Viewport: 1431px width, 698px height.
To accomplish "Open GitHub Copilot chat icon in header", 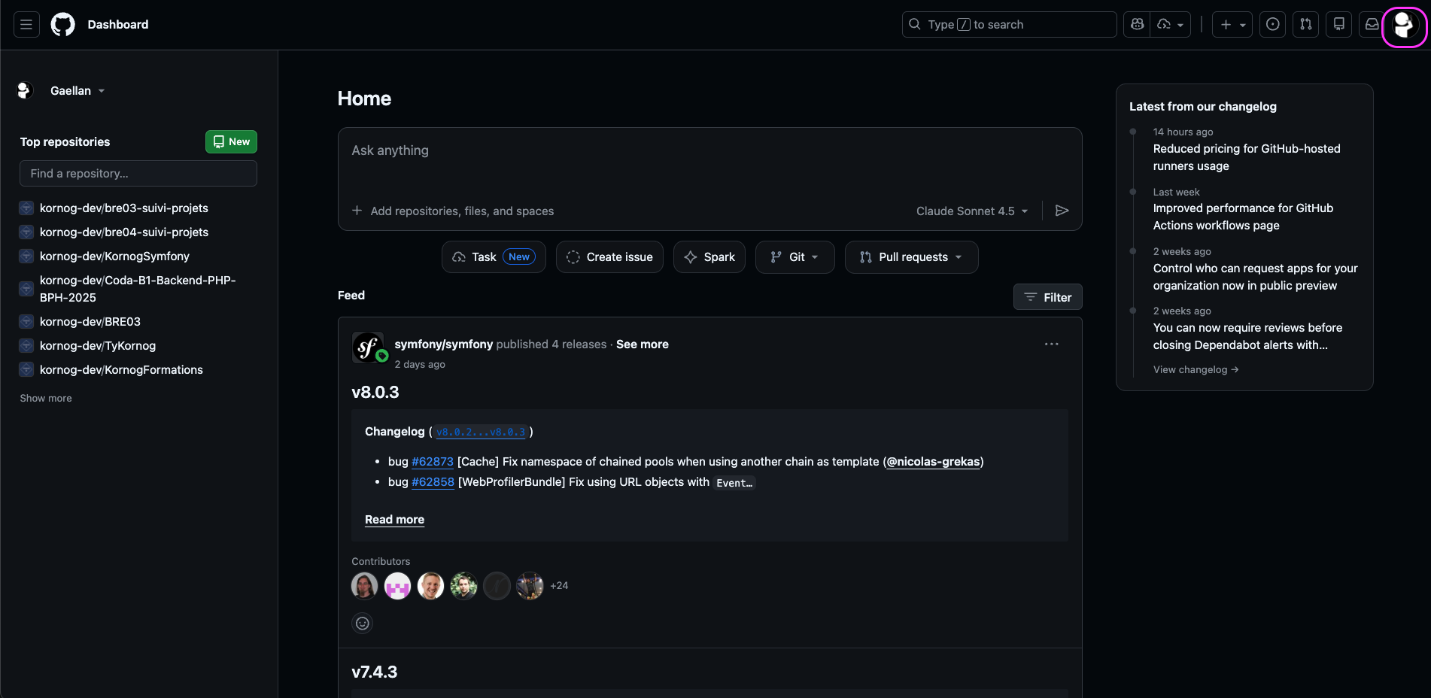I will [1136, 24].
